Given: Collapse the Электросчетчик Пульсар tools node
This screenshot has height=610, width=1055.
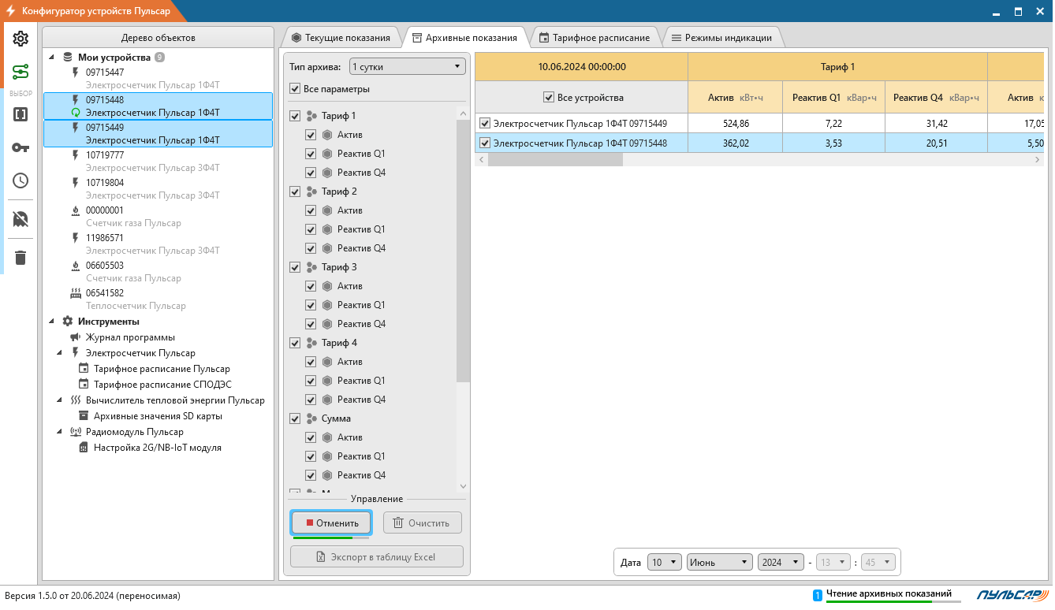Looking at the screenshot, I should [60, 353].
